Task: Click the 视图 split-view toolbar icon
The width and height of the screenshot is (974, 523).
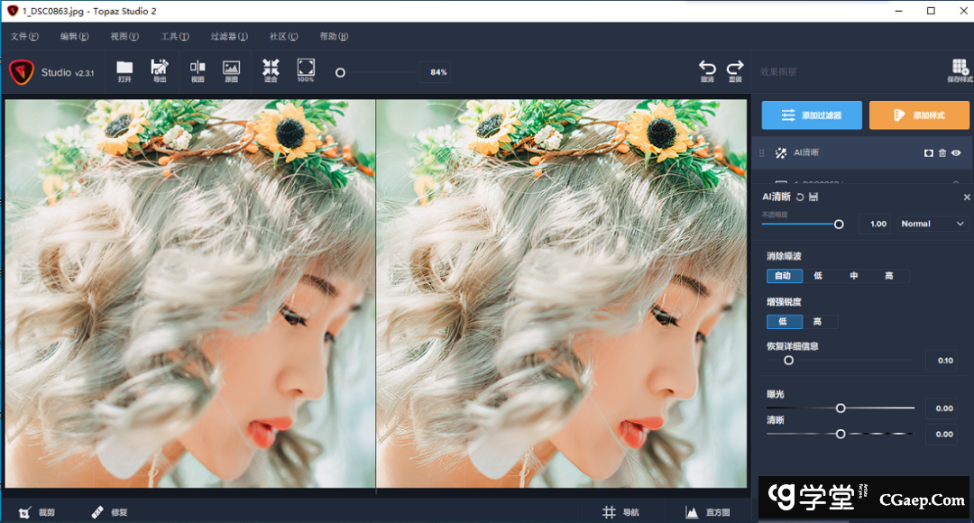Action: click(198, 69)
